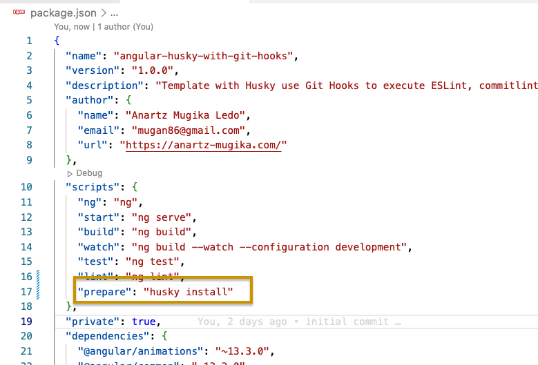This screenshot has height=365, width=538.
Task: Click the "email" key
Action: (x=98, y=130)
